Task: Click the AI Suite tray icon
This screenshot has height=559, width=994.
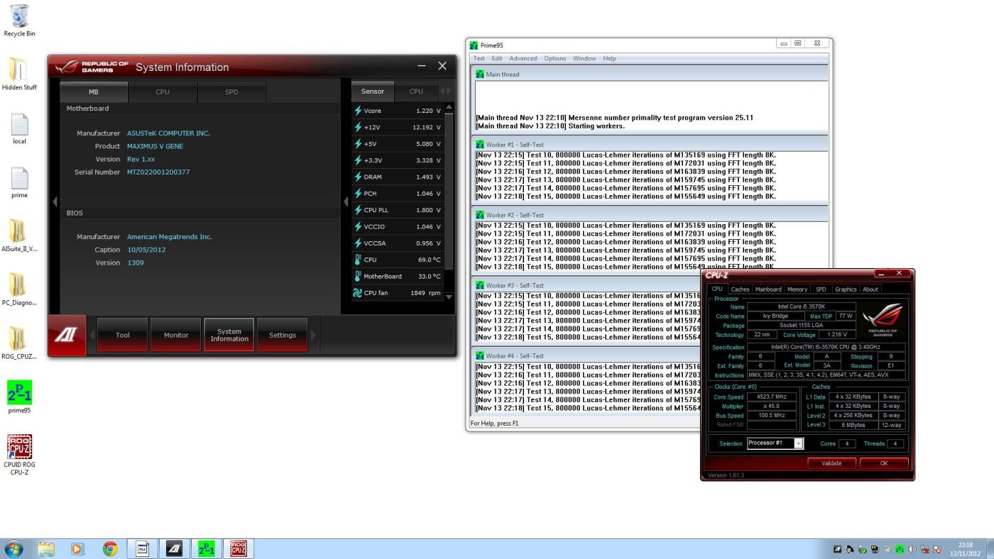Action: point(838,549)
